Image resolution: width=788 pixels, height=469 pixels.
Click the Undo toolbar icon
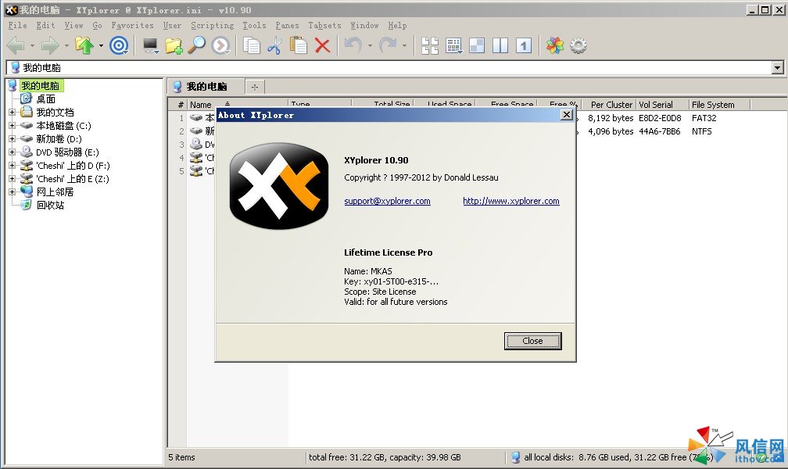[x=353, y=46]
